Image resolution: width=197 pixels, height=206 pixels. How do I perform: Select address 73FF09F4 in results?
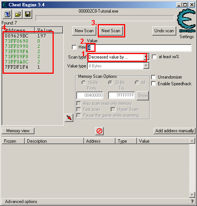17,51
